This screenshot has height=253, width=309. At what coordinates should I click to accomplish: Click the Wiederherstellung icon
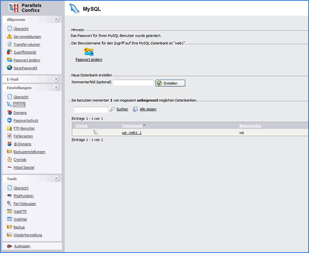[9, 235]
